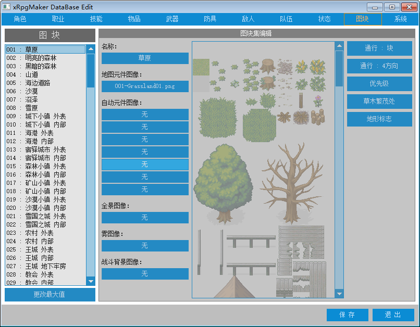Click the 更改最大值 button
420x327 pixels.
point(50,294)
